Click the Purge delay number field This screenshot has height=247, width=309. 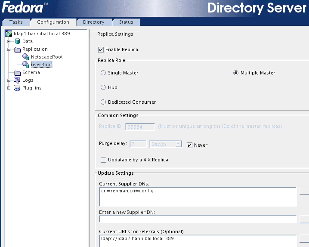(138, 144)
